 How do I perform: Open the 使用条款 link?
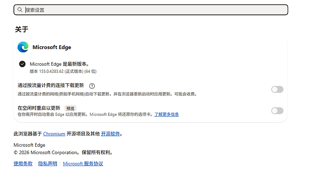tap(23, 163)
